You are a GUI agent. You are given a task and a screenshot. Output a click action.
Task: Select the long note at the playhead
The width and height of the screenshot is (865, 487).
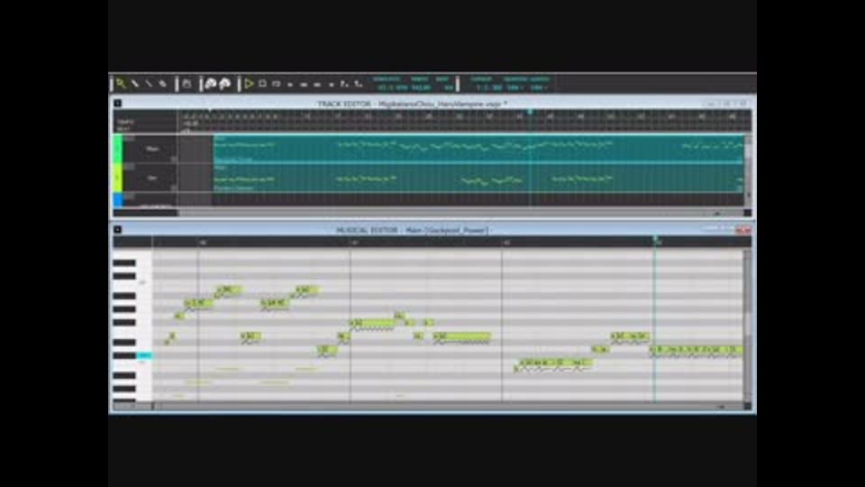696,349
